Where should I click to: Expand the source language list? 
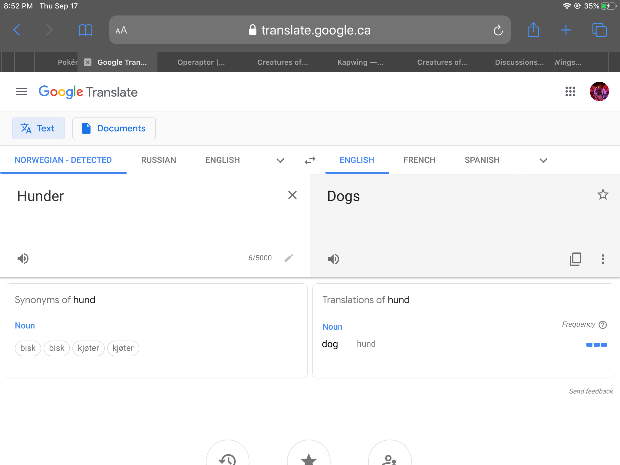(280, 160)
